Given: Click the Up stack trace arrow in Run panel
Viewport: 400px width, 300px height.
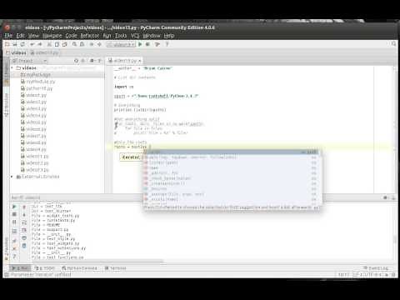Looking at the screenshot, I should click(24, 207).
